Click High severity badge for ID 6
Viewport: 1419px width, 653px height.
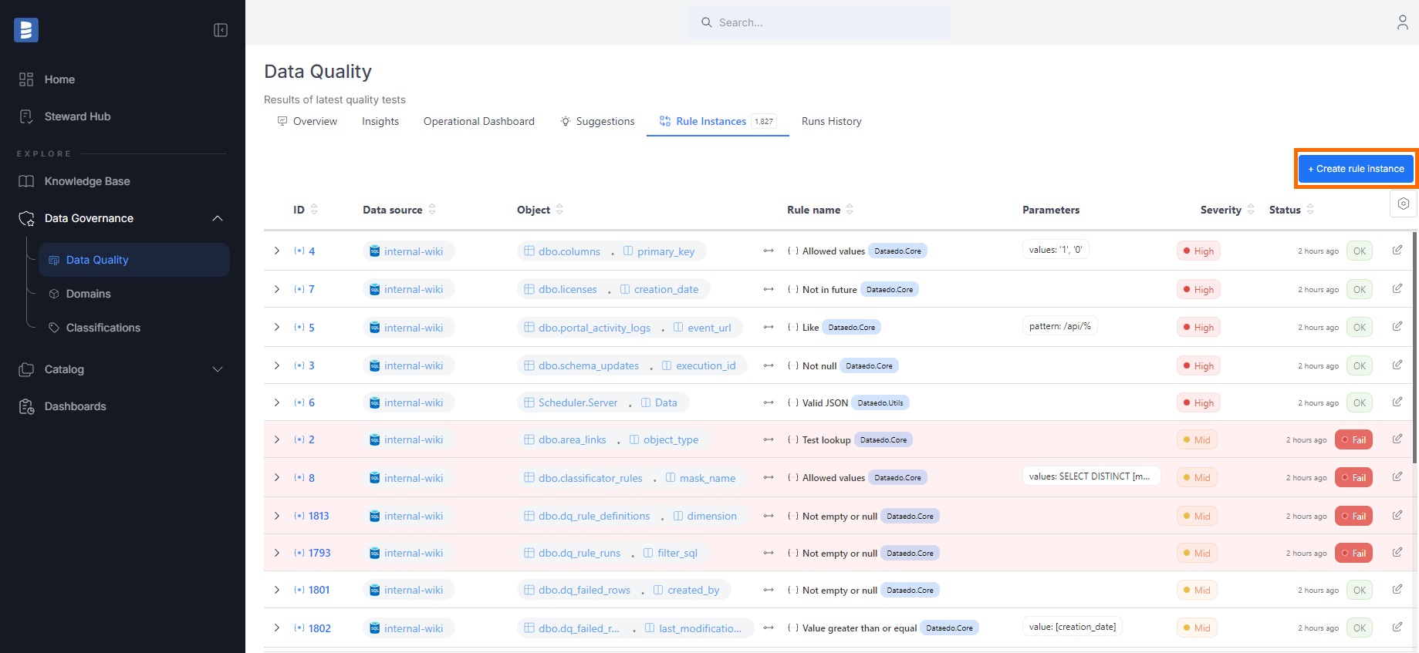click(1198, 402)
